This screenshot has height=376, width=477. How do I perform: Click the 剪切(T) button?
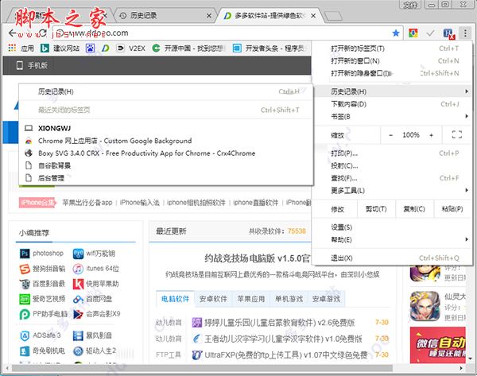click(x=376, y=209)
